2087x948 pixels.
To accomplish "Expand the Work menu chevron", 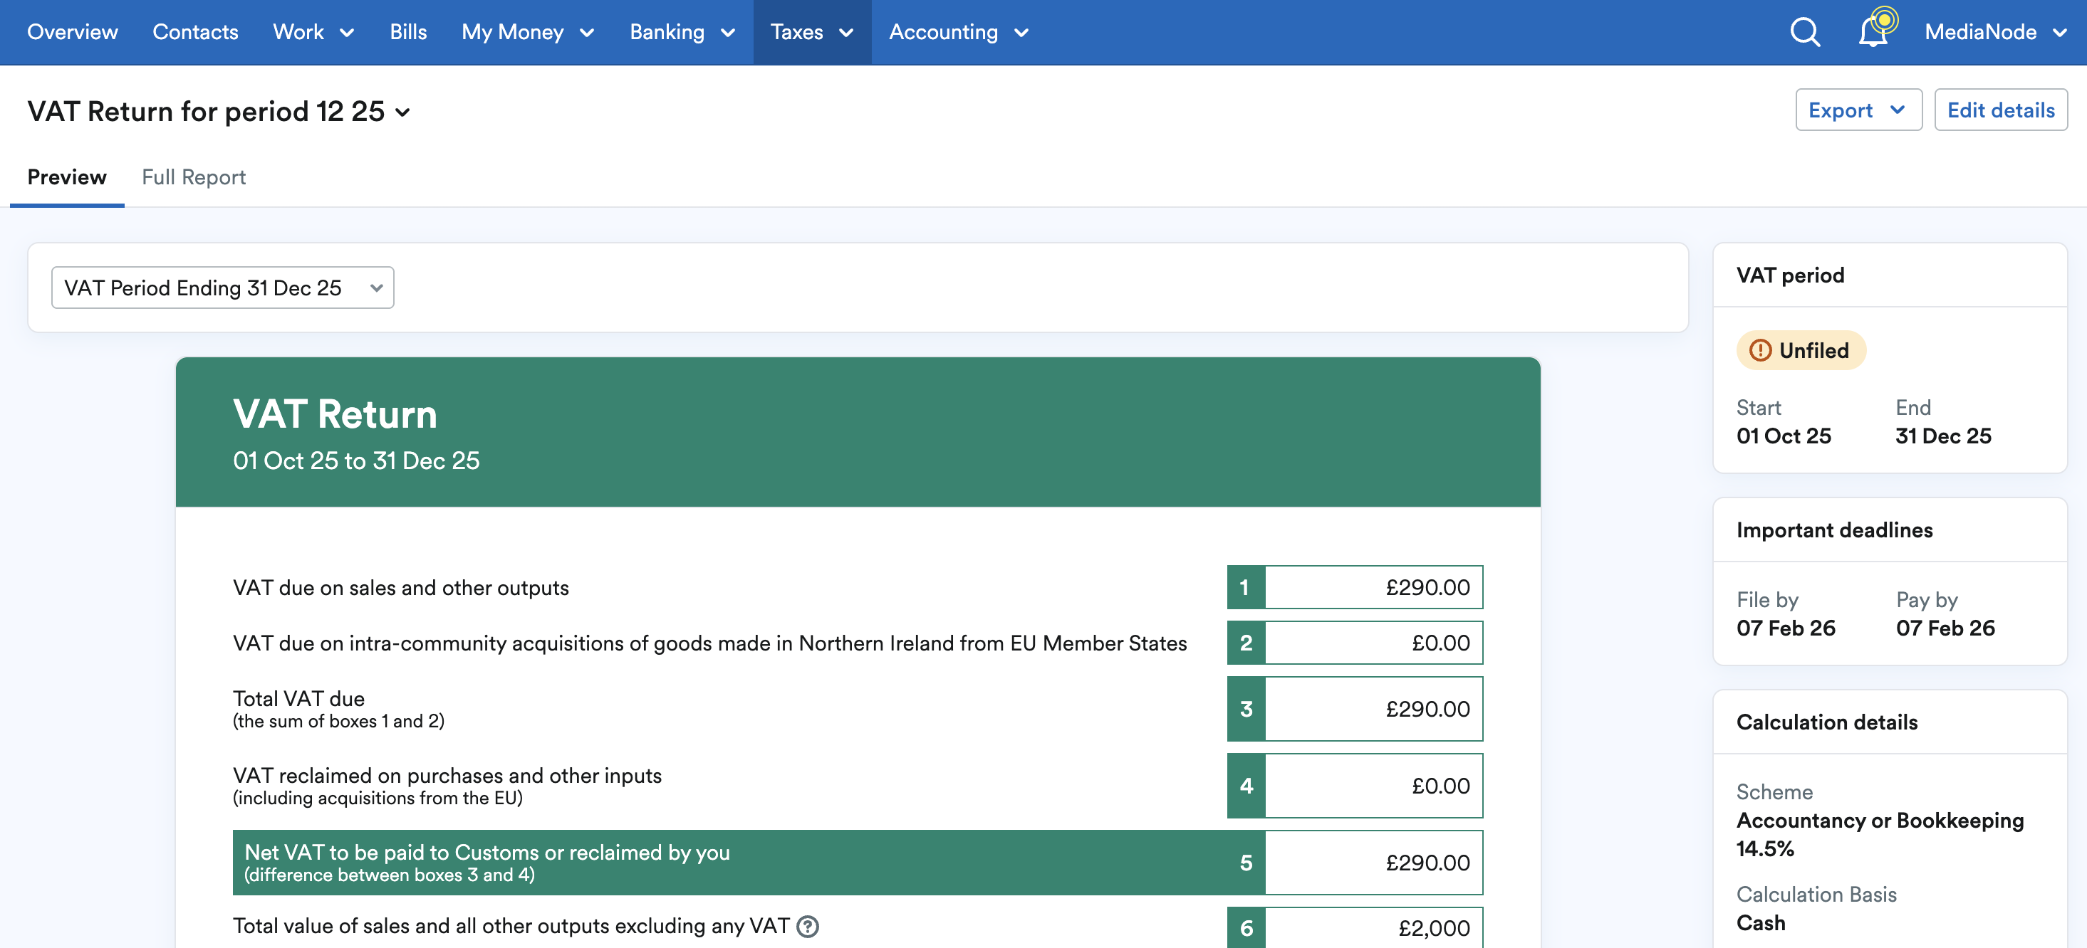I will point(347,33).
